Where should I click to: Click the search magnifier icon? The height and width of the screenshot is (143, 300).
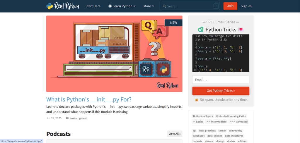(164, 6)
